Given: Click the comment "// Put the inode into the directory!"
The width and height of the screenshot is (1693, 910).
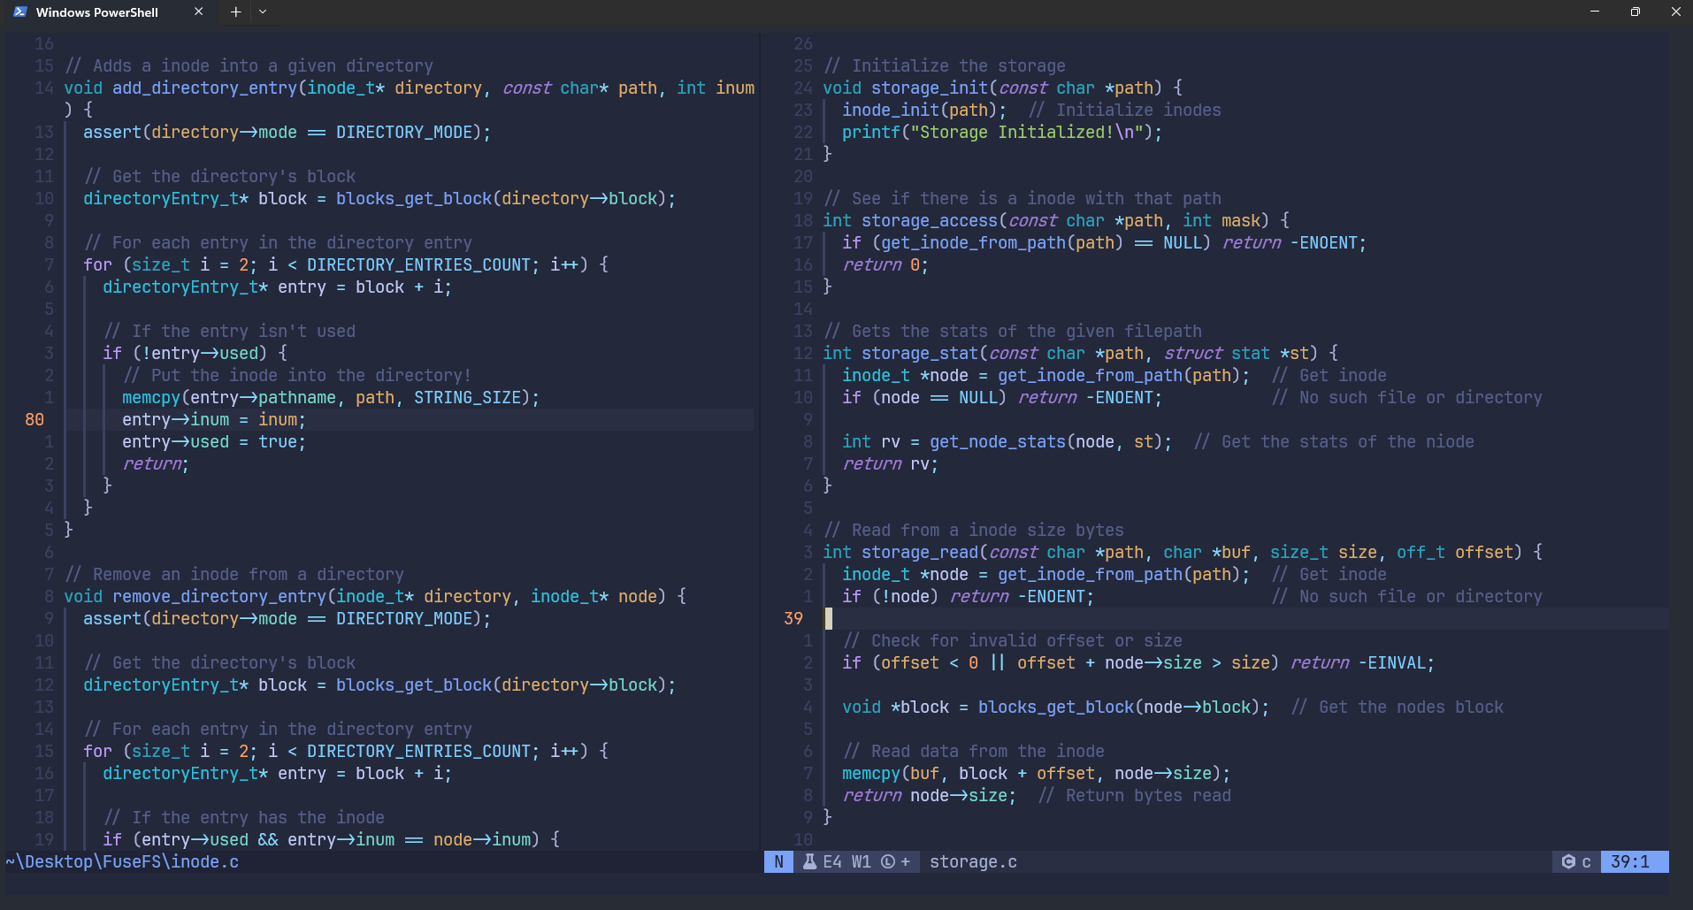Looking at the screenshot, I should pyautogui.click(x=297, y=375).
